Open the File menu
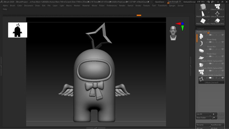Image resolution: width=229 pixels, height=129 pixels. click(49, 6)
